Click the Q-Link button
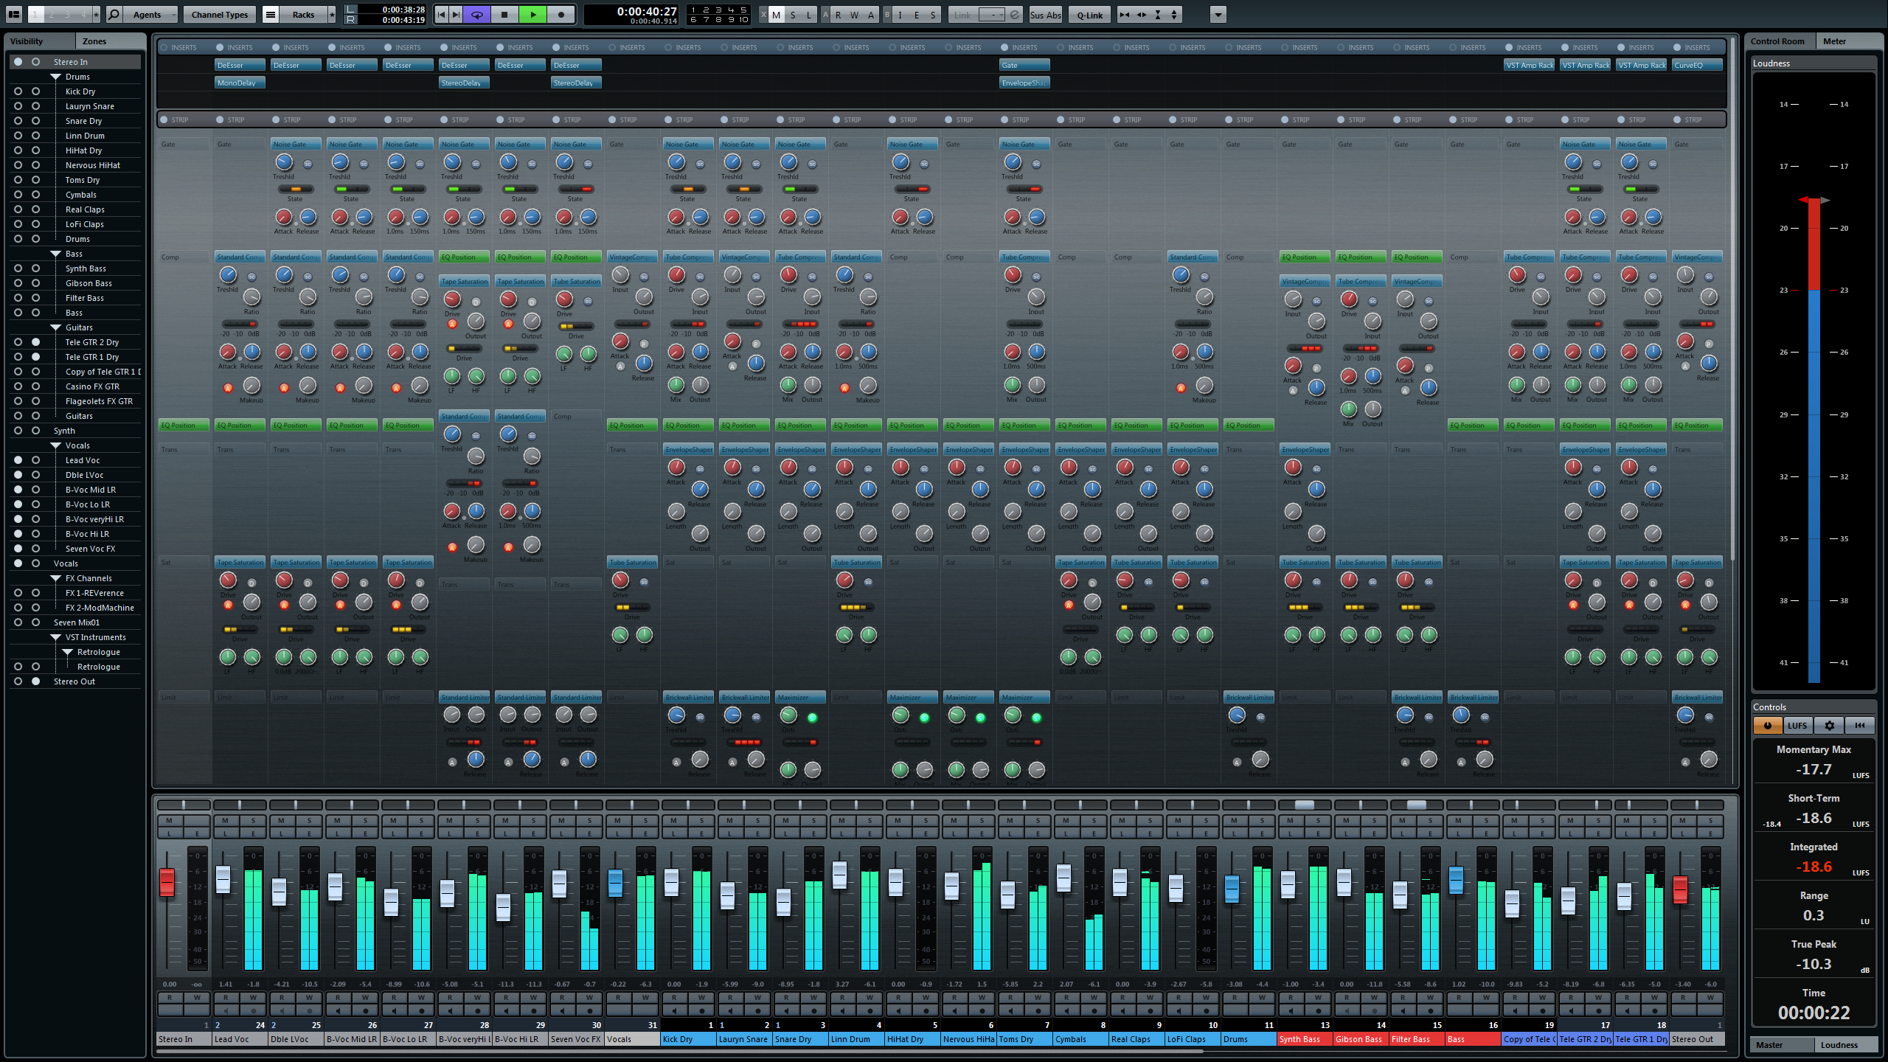The height and width of the screenshot is (1062, 1888). click(x=1089, y=14)
